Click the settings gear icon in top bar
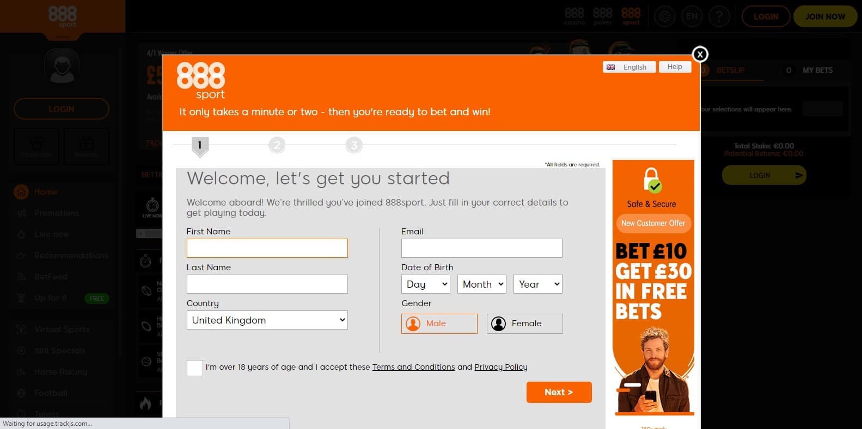This screenshot has width=862, height=429. click(664, 16)
